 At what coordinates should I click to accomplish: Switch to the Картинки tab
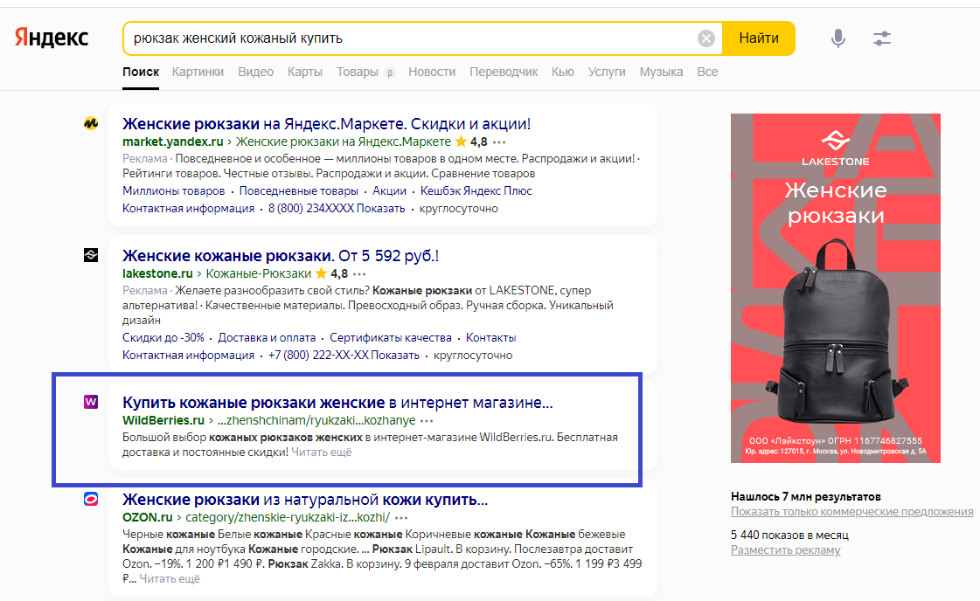[x=198, y=72]
